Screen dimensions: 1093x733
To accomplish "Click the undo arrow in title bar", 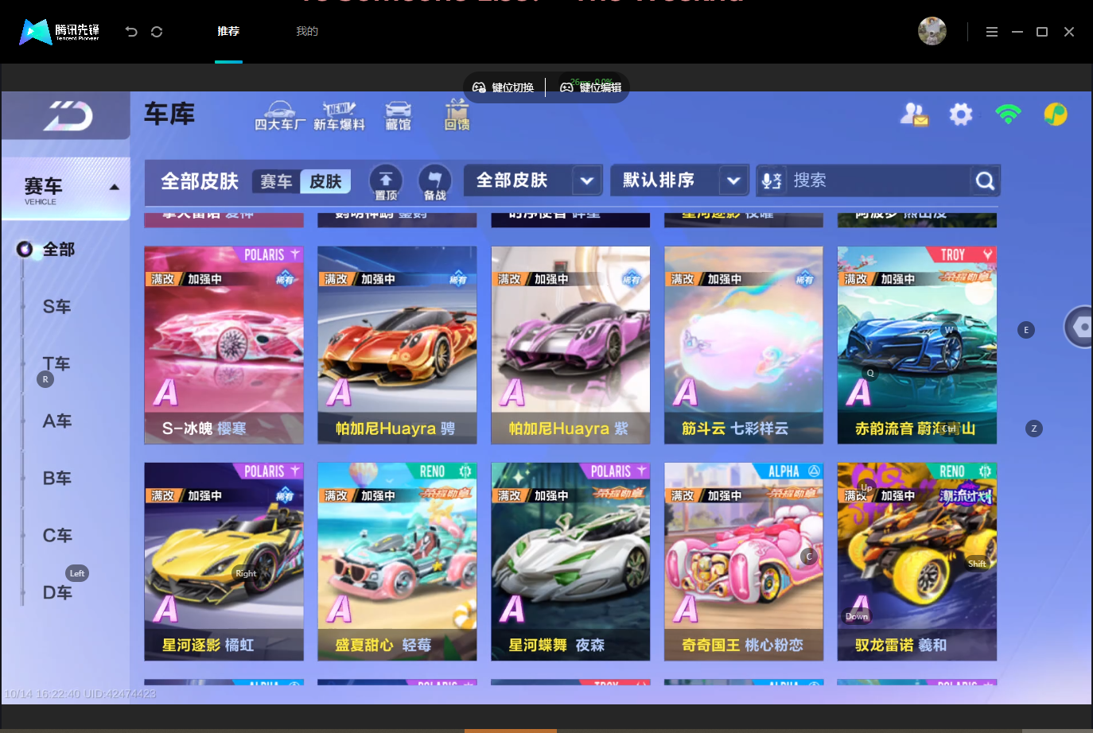I will (131, 32).
